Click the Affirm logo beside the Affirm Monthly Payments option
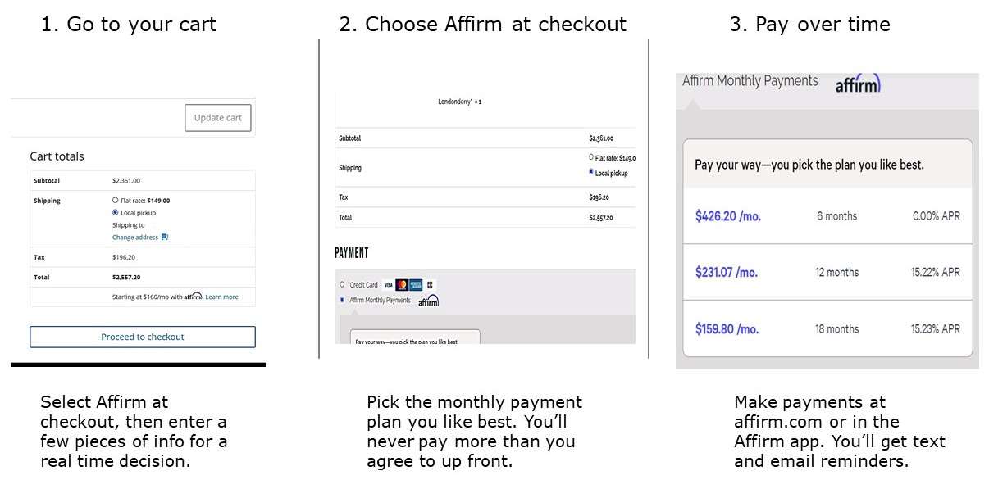 [428, 301]
